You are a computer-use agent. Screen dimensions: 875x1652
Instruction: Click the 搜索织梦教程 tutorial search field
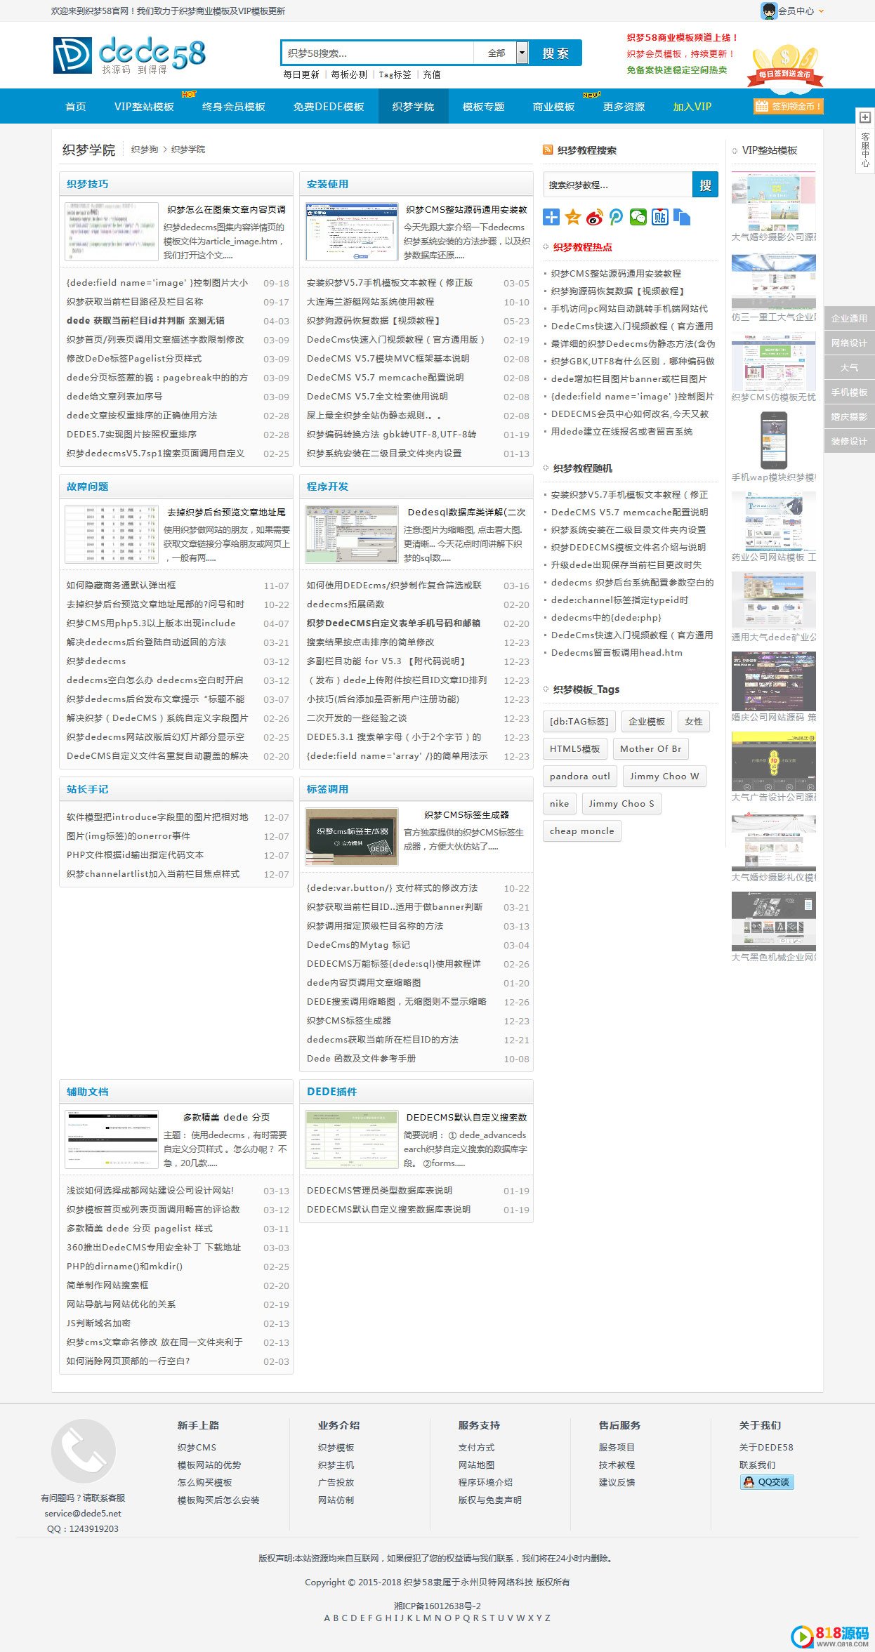coord(617,185)
